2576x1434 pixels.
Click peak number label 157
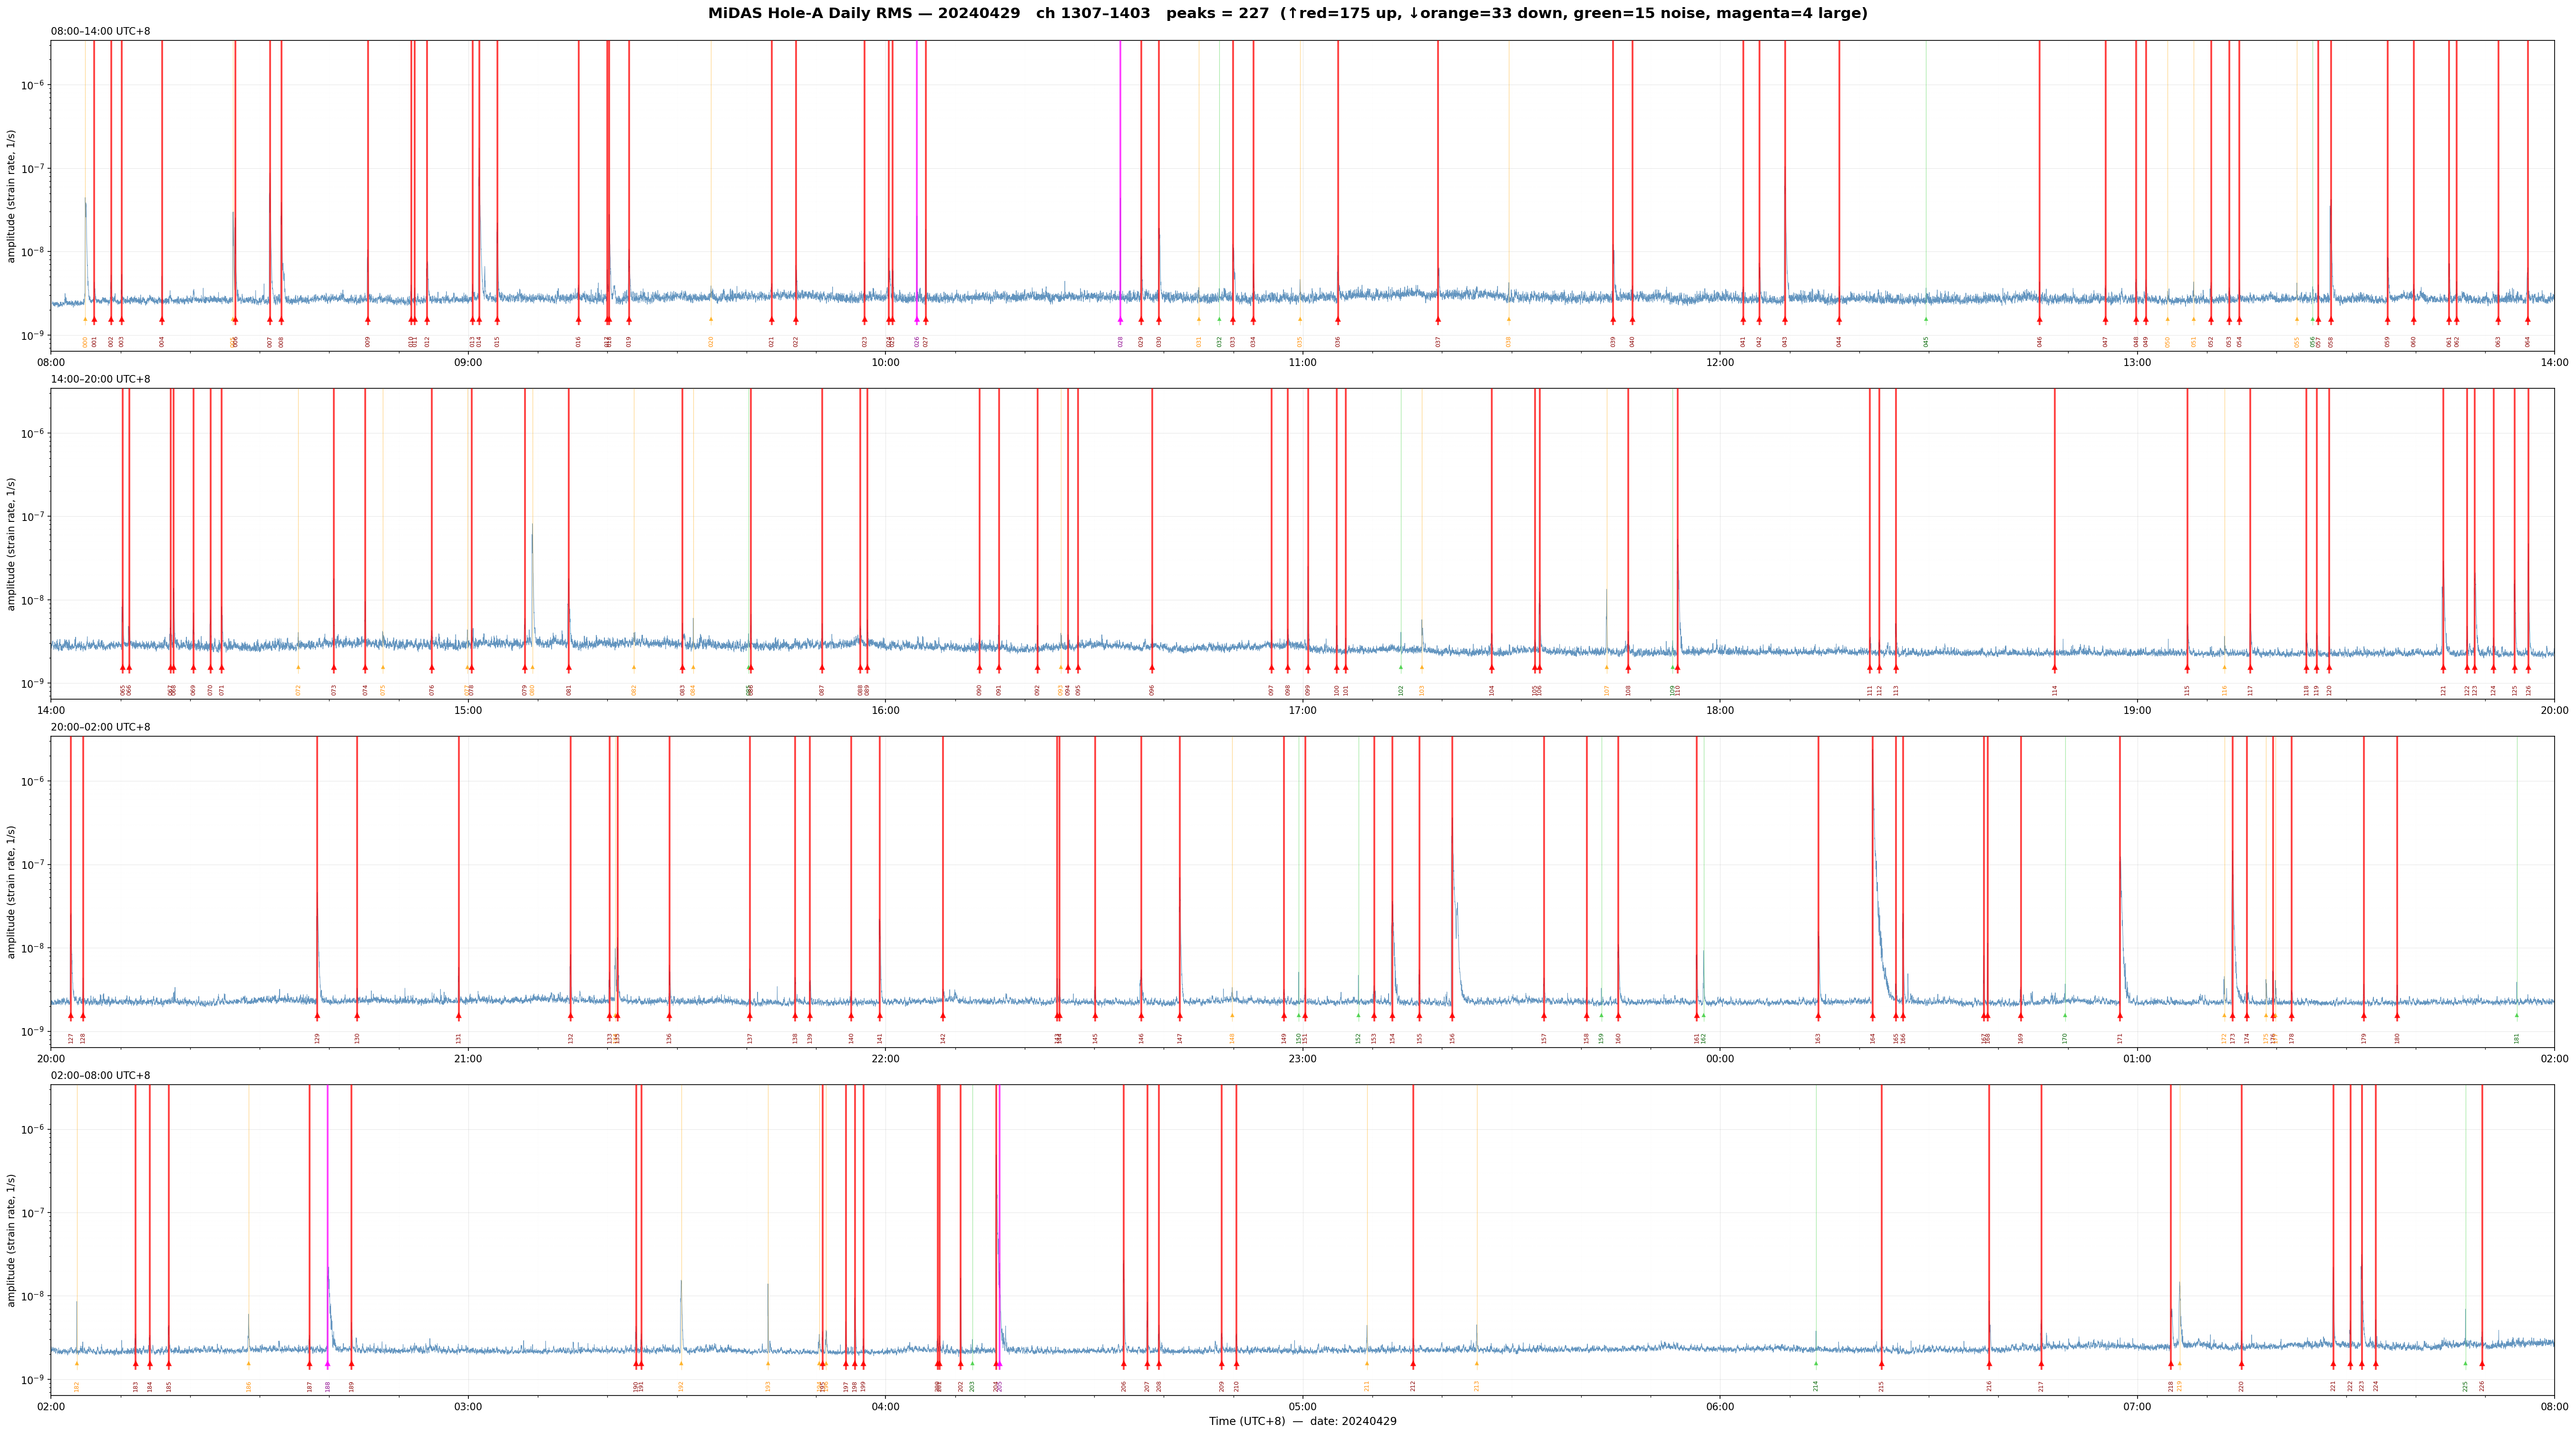(1544, 1038)
